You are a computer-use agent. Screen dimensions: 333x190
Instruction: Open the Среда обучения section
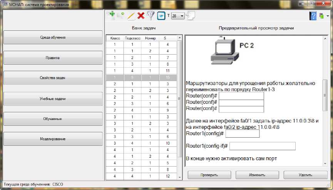[53, 38]
